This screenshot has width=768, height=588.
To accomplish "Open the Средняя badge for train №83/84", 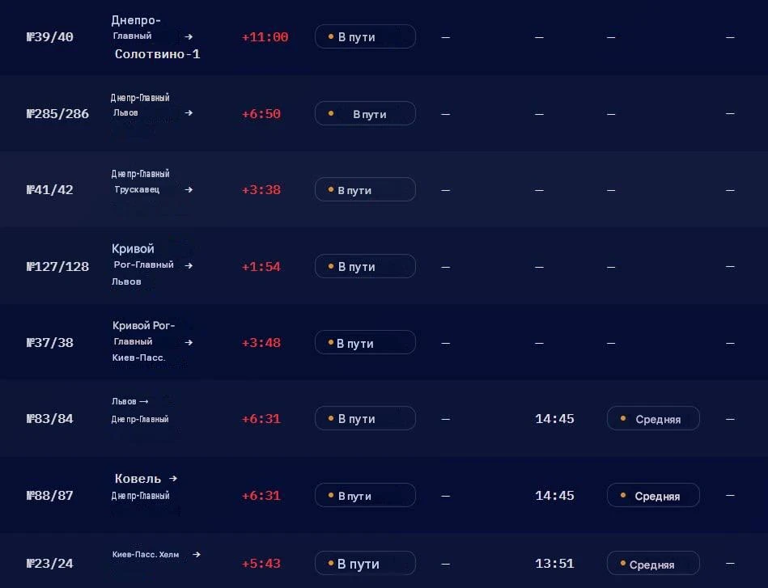I will click(653, 419).
